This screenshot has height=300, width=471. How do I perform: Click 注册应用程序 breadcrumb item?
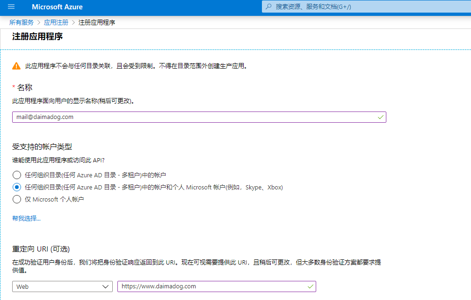click(x=97, y=22)
